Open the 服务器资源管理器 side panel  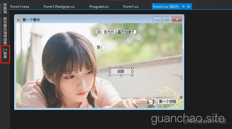[x=5, y=31]
